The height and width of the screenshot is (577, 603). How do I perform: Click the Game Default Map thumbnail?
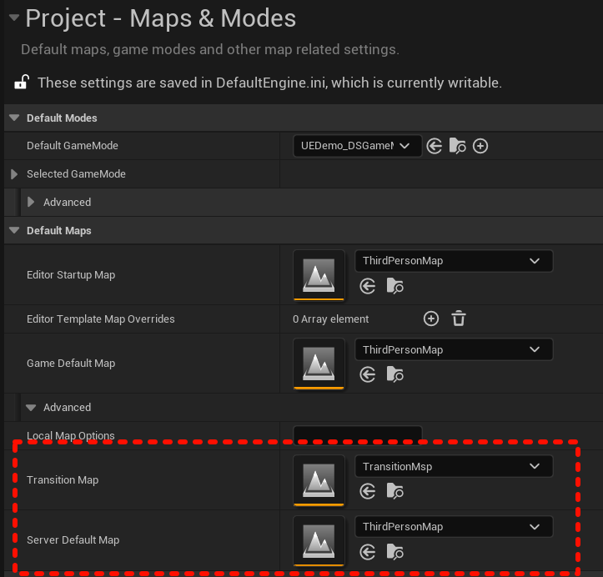(319, 363)
